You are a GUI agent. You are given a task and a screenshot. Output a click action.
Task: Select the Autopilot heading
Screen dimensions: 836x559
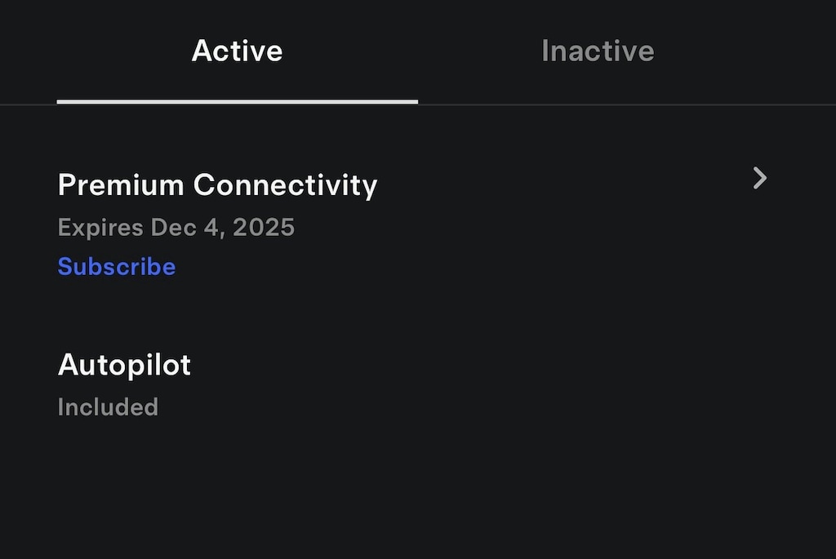pos(124,365)
